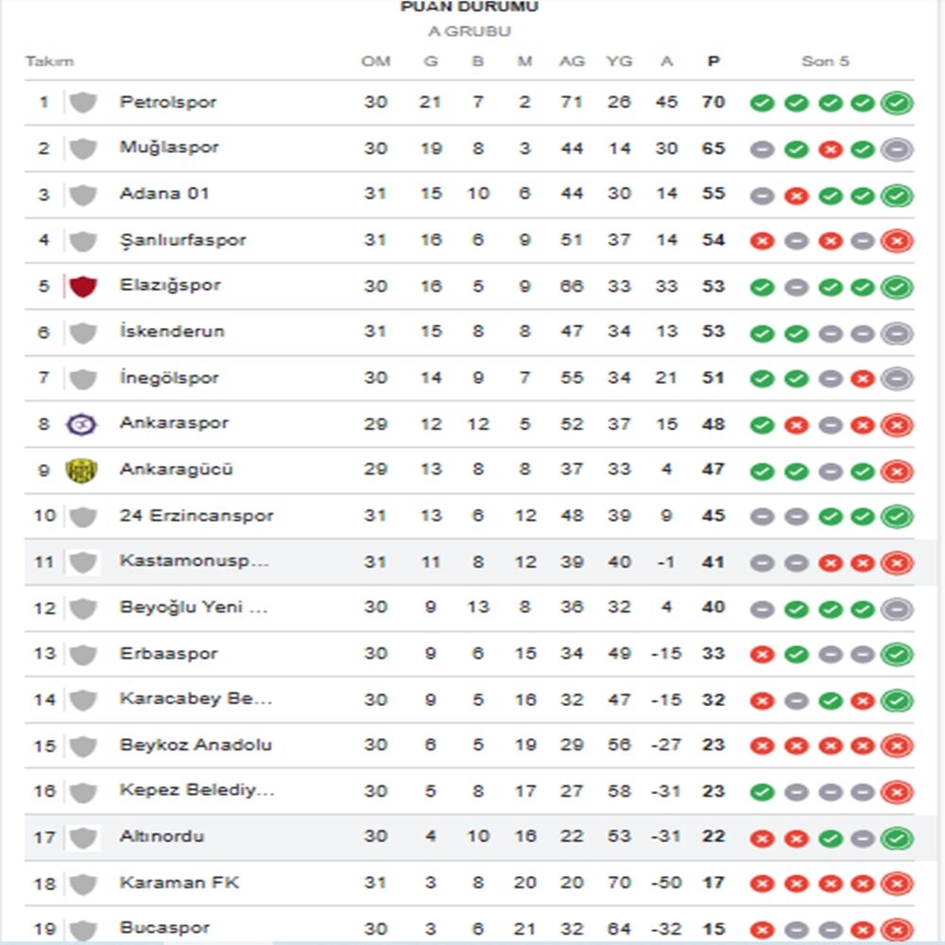Image resolution: width=945 pixels, height=945 pixels.
Task: Open the Beykoz Anadolu team page
Action: point(196,745)
